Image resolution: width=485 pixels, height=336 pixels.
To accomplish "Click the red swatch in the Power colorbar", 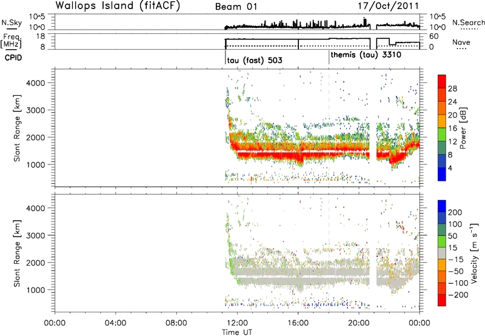I will point(442,82).
